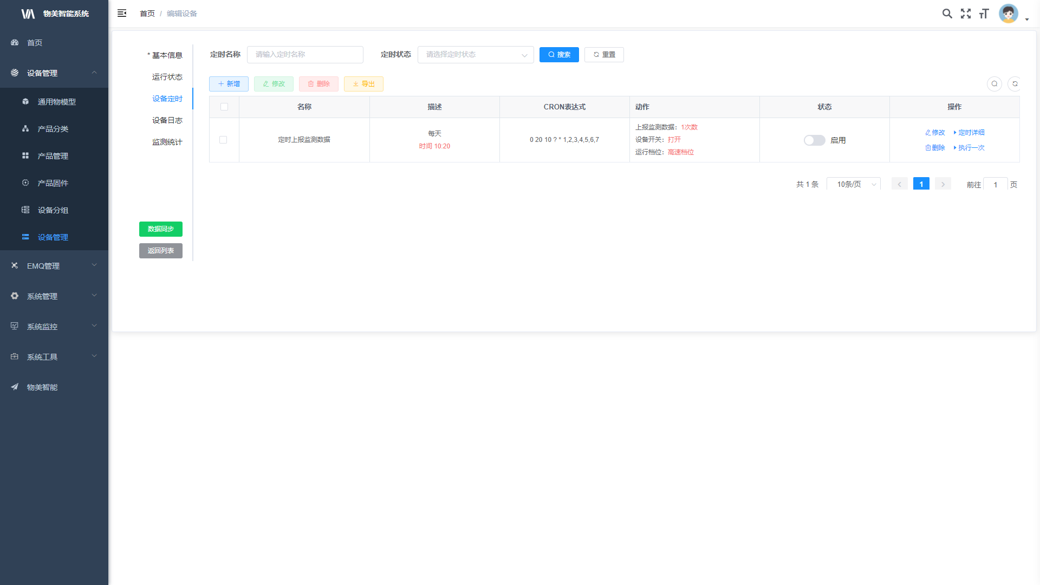Check the select-all checkbox in the table header
Screen dimensions: 1040x585
coord(224,107)
